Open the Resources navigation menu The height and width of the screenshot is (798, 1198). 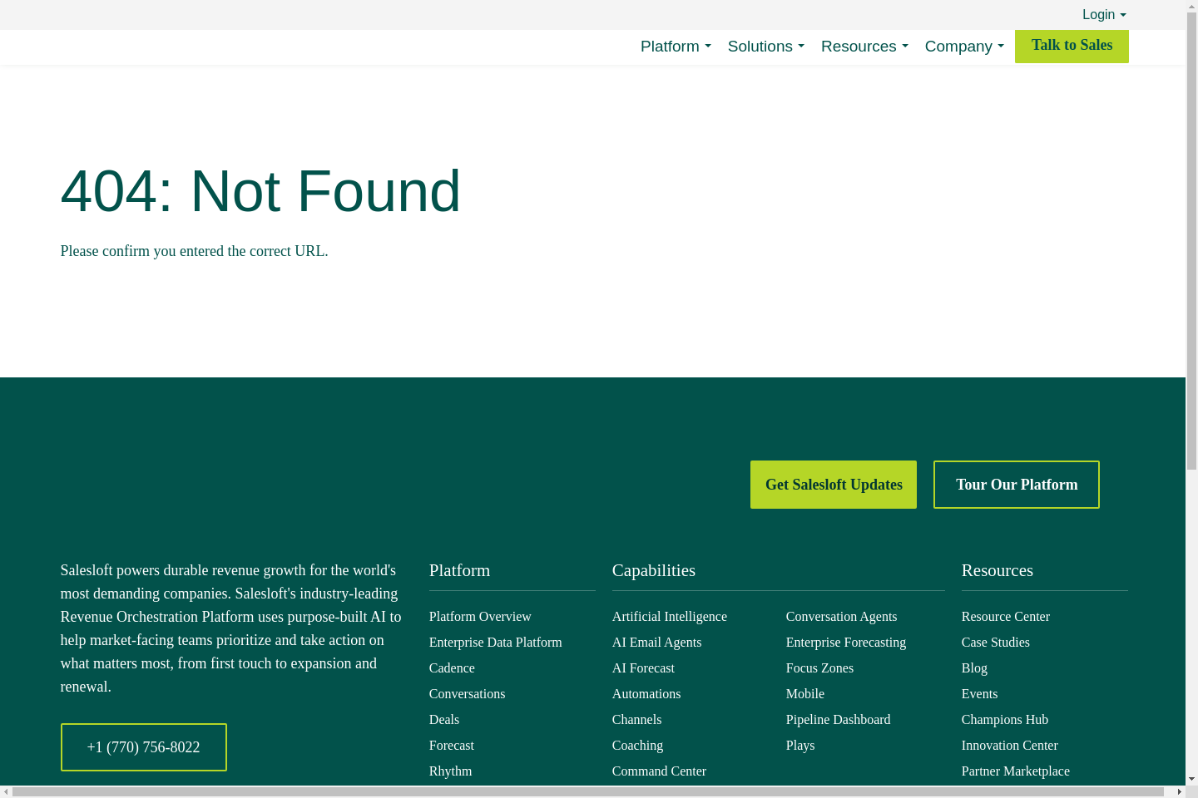tap(864, 47)
